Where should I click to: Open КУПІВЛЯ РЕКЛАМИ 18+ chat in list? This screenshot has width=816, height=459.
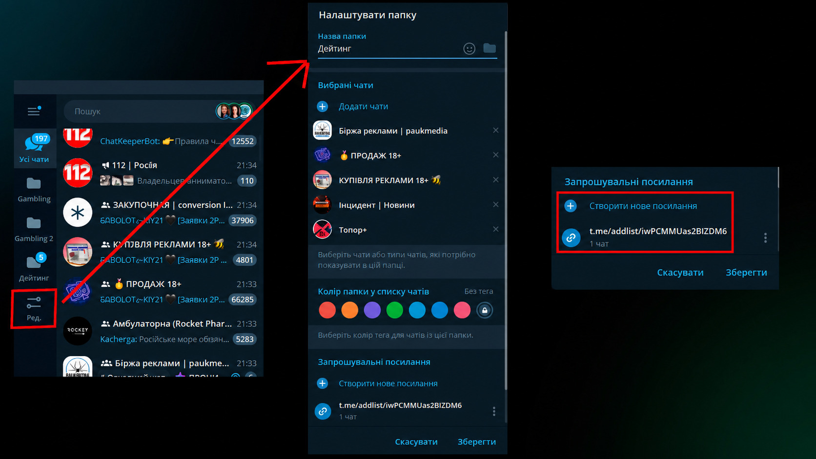(x=160, y=252)
